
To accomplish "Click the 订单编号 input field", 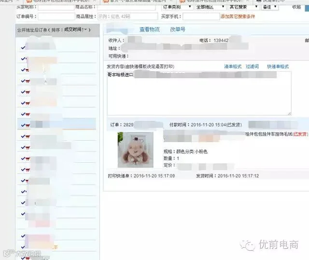I will (56, 16).
